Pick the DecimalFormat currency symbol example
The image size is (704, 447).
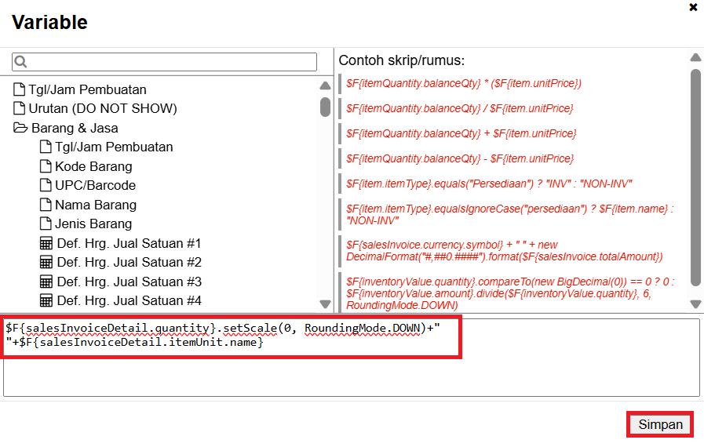(505, 251)
